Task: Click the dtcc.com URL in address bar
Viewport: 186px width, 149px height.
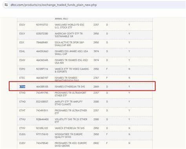Action: tap(54, 5)
